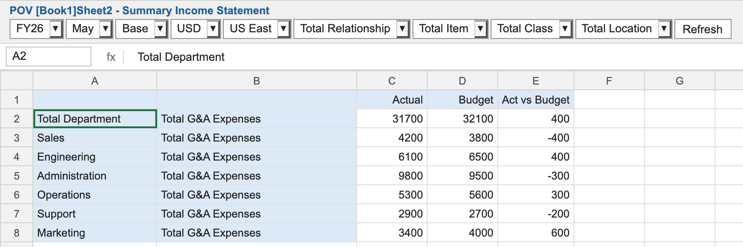Viewport: 743px width, 247px height.
Task: Click the Operations Actual value 5300
Action: (x=392, y=195)
